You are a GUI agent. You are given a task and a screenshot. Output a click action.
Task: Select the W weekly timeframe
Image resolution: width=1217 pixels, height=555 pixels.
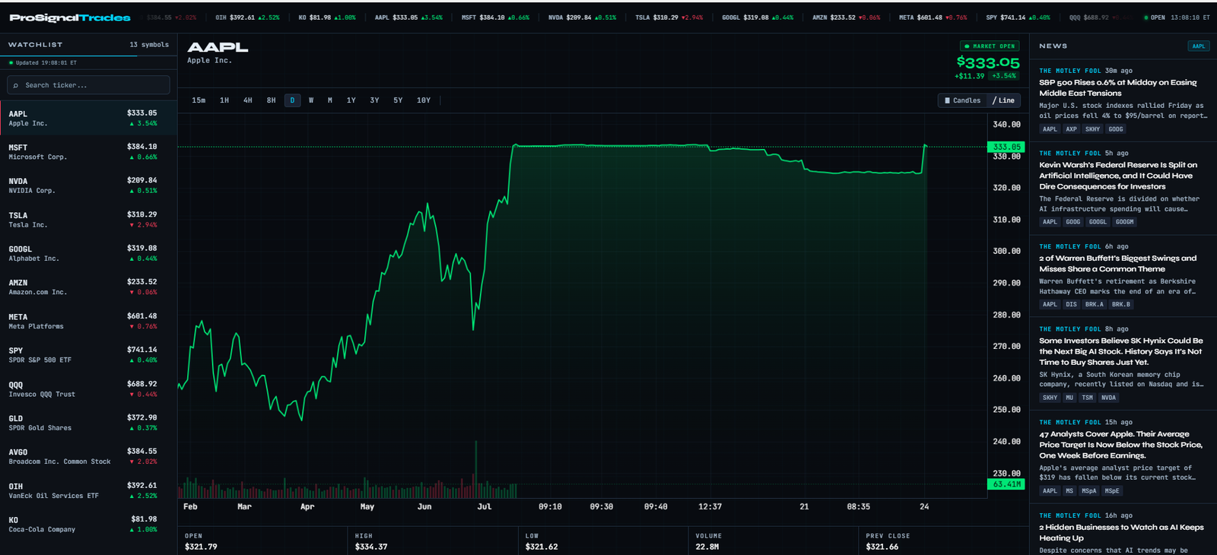pyautogui.click(x=311, y=100)
